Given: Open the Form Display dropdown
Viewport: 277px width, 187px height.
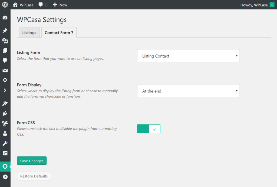Looking at the screenshot, I should (x=188, y=91).
